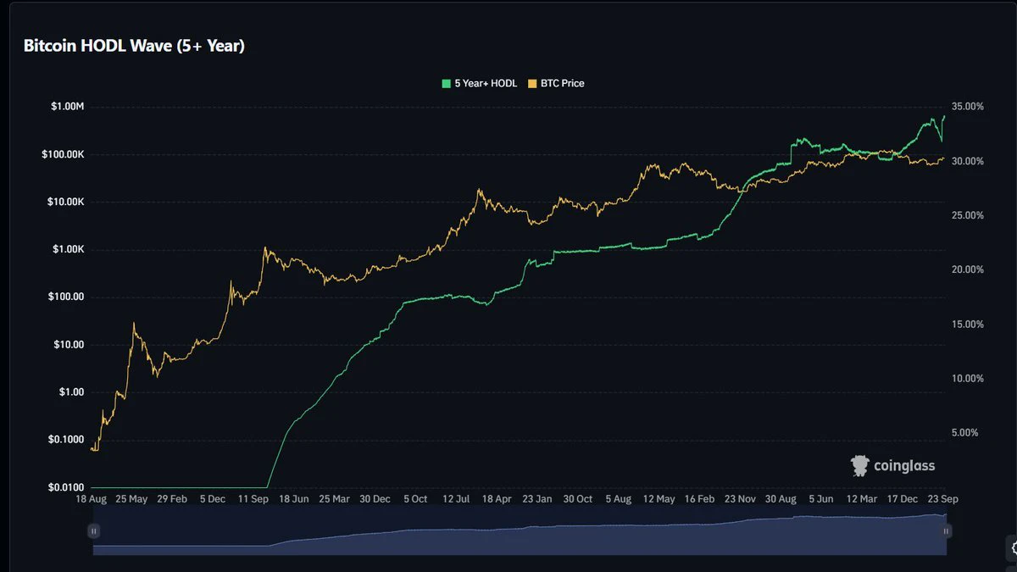Click the right handle of the range slider

click(x=947, y=530)
